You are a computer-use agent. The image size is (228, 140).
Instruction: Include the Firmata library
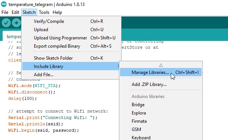(x=161, y=121)
